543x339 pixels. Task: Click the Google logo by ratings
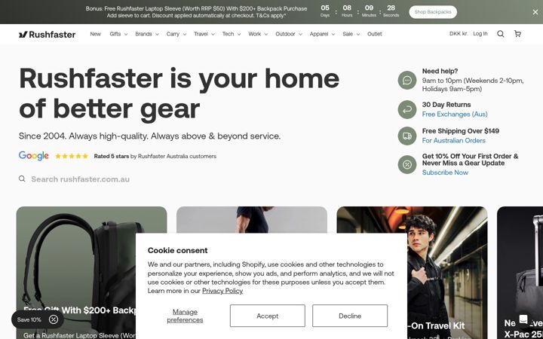(x=34, y=156)
